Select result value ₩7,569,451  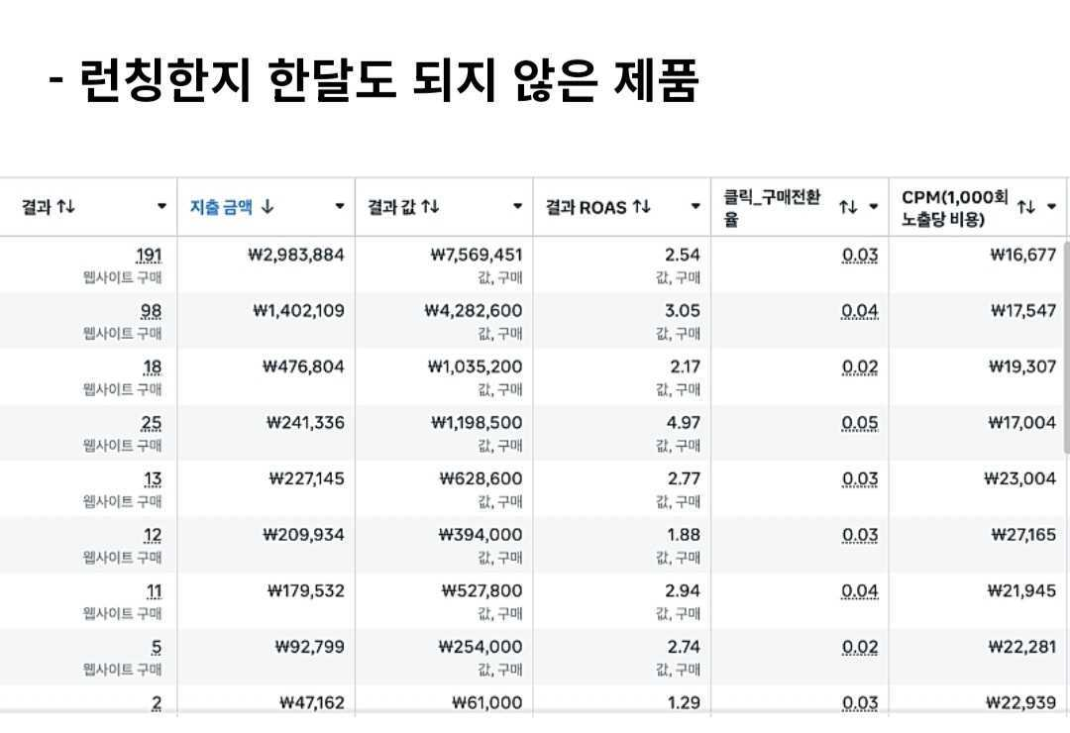(477, 256)
